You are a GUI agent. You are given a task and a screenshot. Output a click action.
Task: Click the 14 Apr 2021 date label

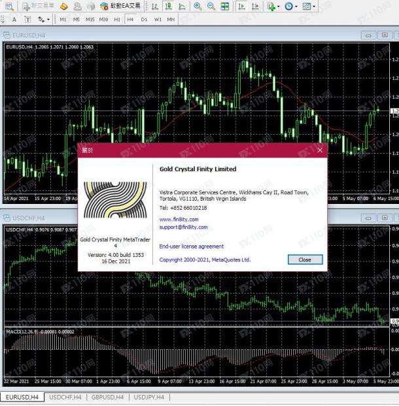16,199
